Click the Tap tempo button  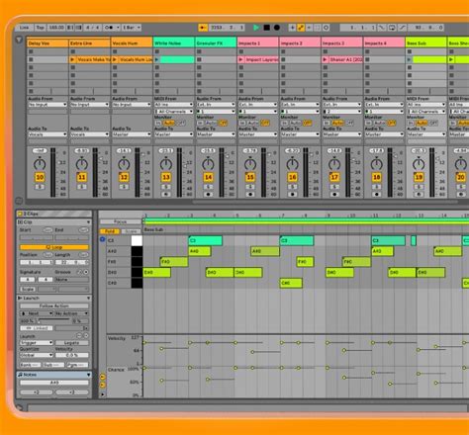coord(41,28)
